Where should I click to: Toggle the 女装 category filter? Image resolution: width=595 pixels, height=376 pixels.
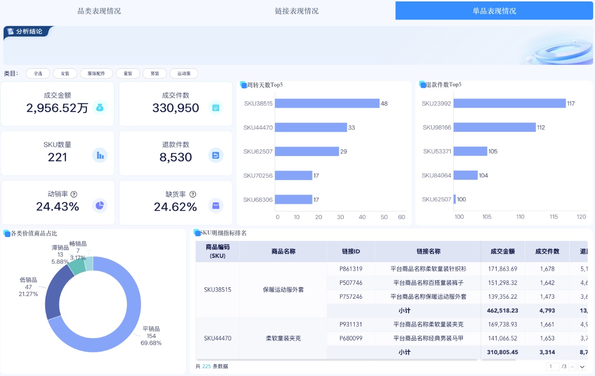[x=65, y=73]
